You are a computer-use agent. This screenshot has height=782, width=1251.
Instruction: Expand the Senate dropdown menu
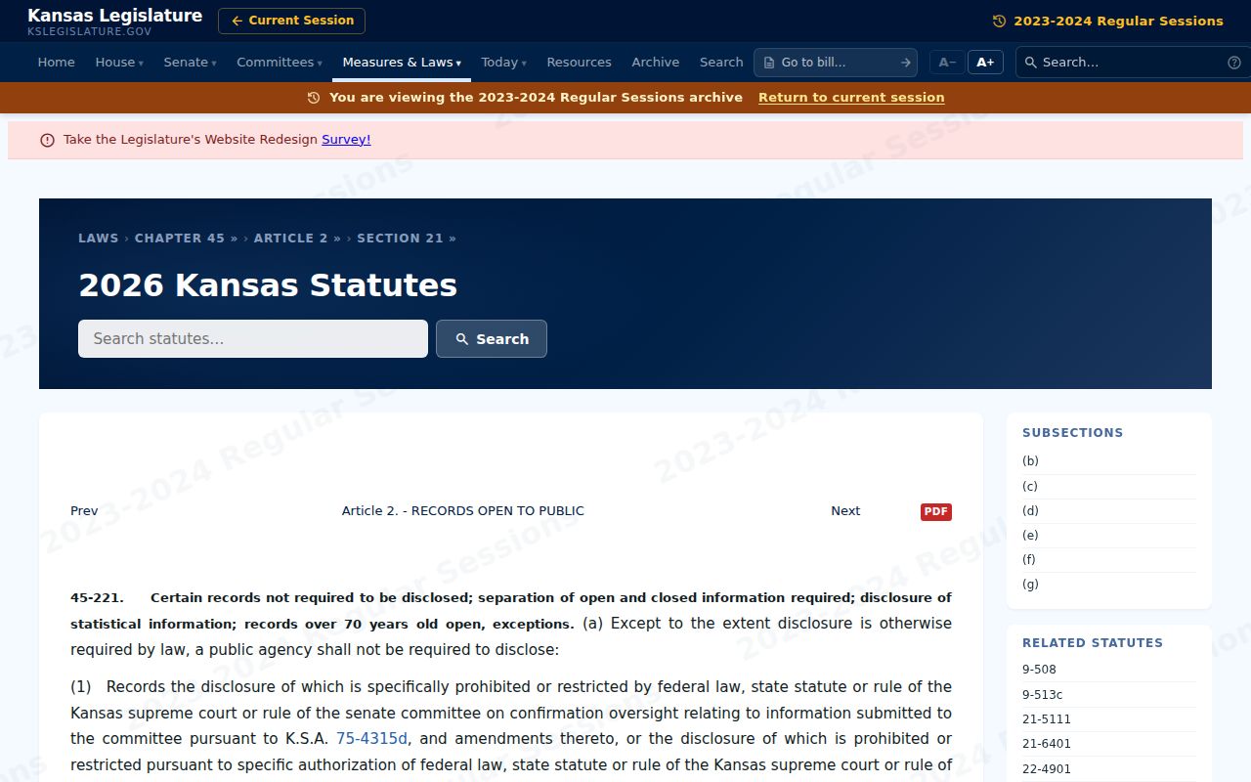pos(190,63)
